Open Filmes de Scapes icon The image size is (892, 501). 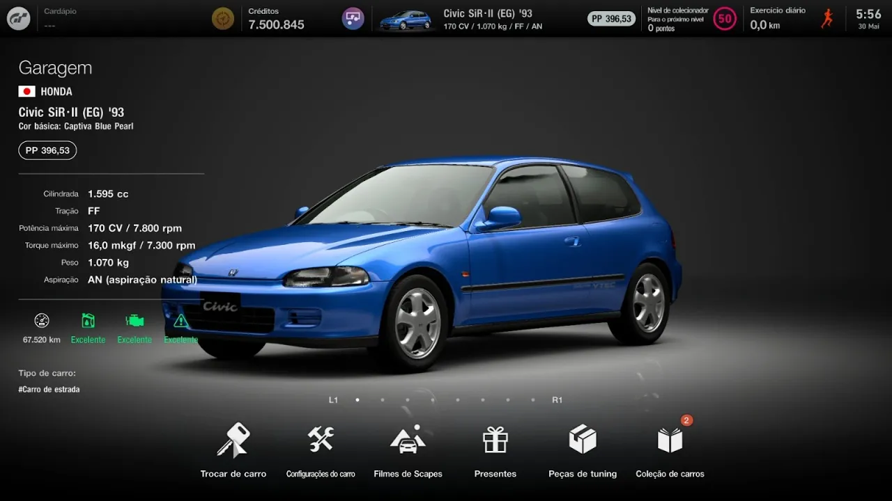point(408,439)
